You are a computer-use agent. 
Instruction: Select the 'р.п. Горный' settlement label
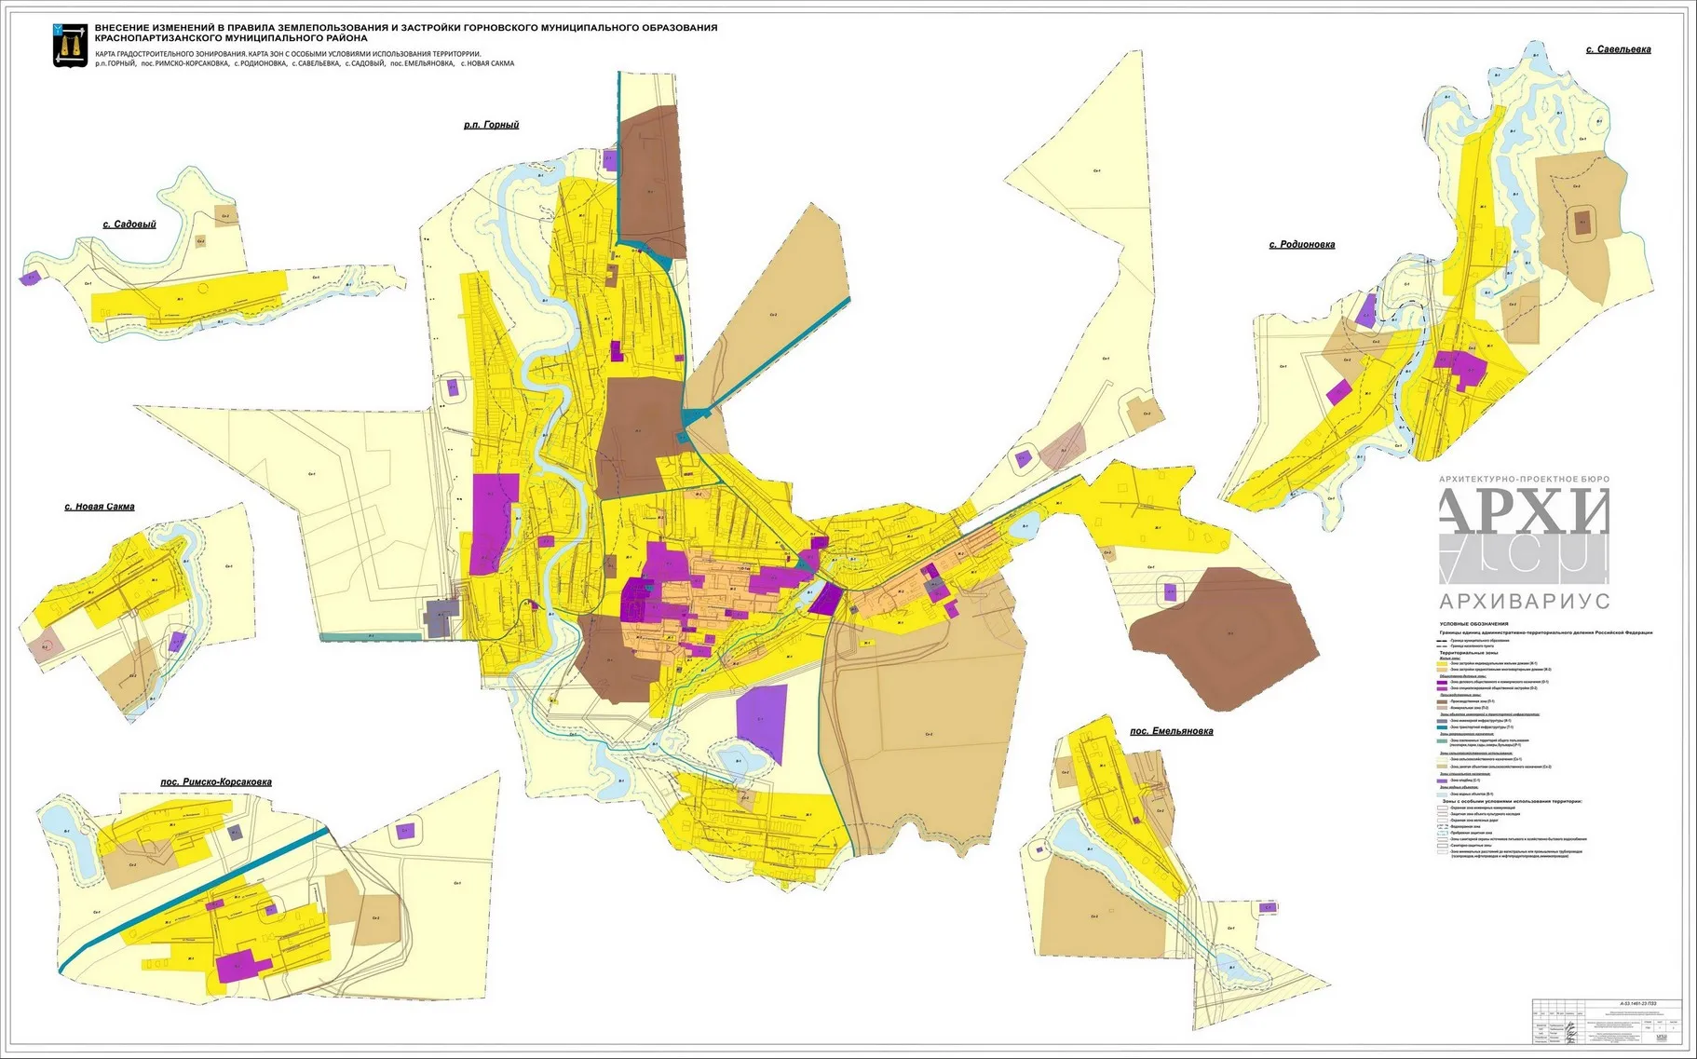pos(491,125)
